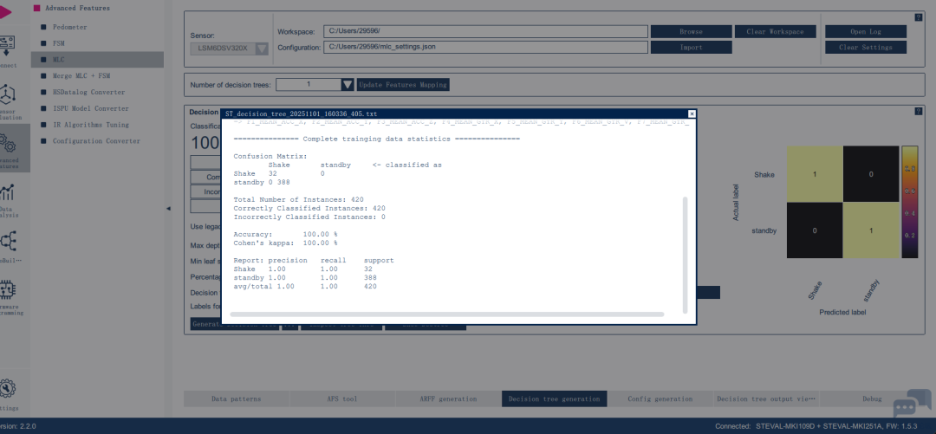Open the Decision tree output viewer tab

[x=766, y=398]
